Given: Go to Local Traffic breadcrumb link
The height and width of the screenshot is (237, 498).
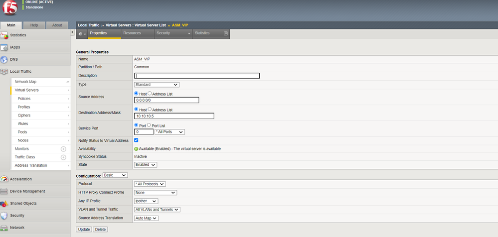Looking at the screenshot, I should coord(89,25).
